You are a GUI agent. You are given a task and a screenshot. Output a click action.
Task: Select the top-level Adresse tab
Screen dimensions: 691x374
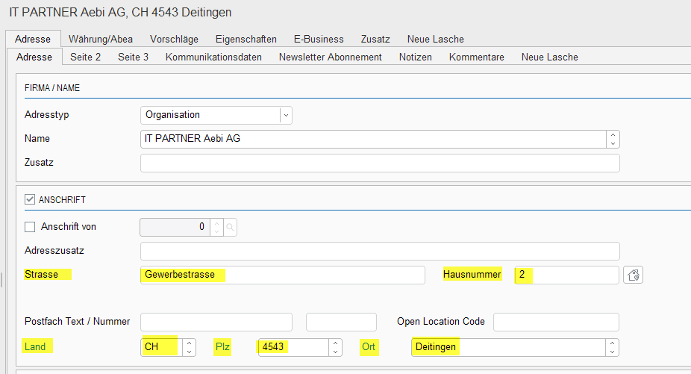point(33,40)
